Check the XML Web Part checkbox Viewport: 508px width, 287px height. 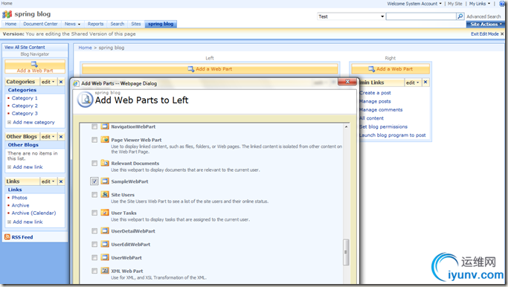click(94, 271)
